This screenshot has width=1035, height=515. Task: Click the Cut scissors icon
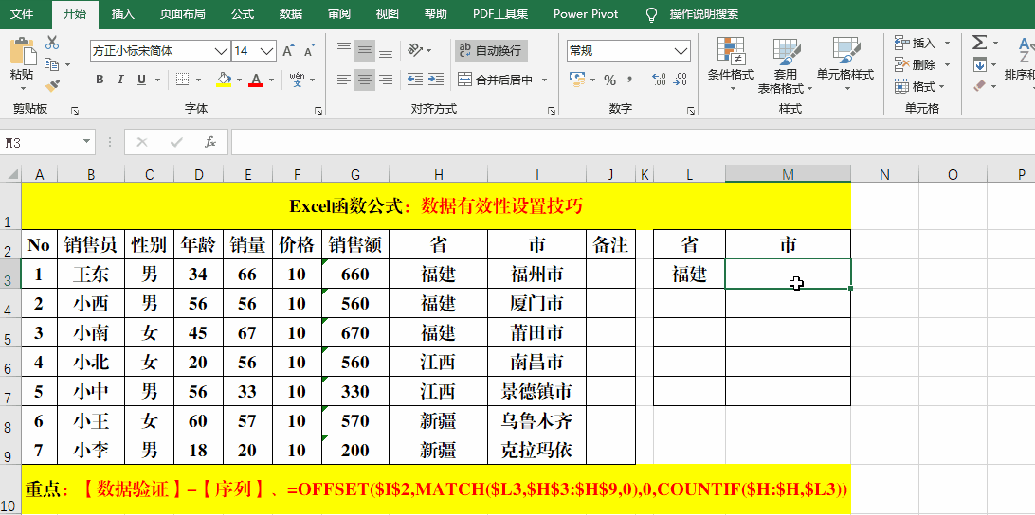pos(52,43)
